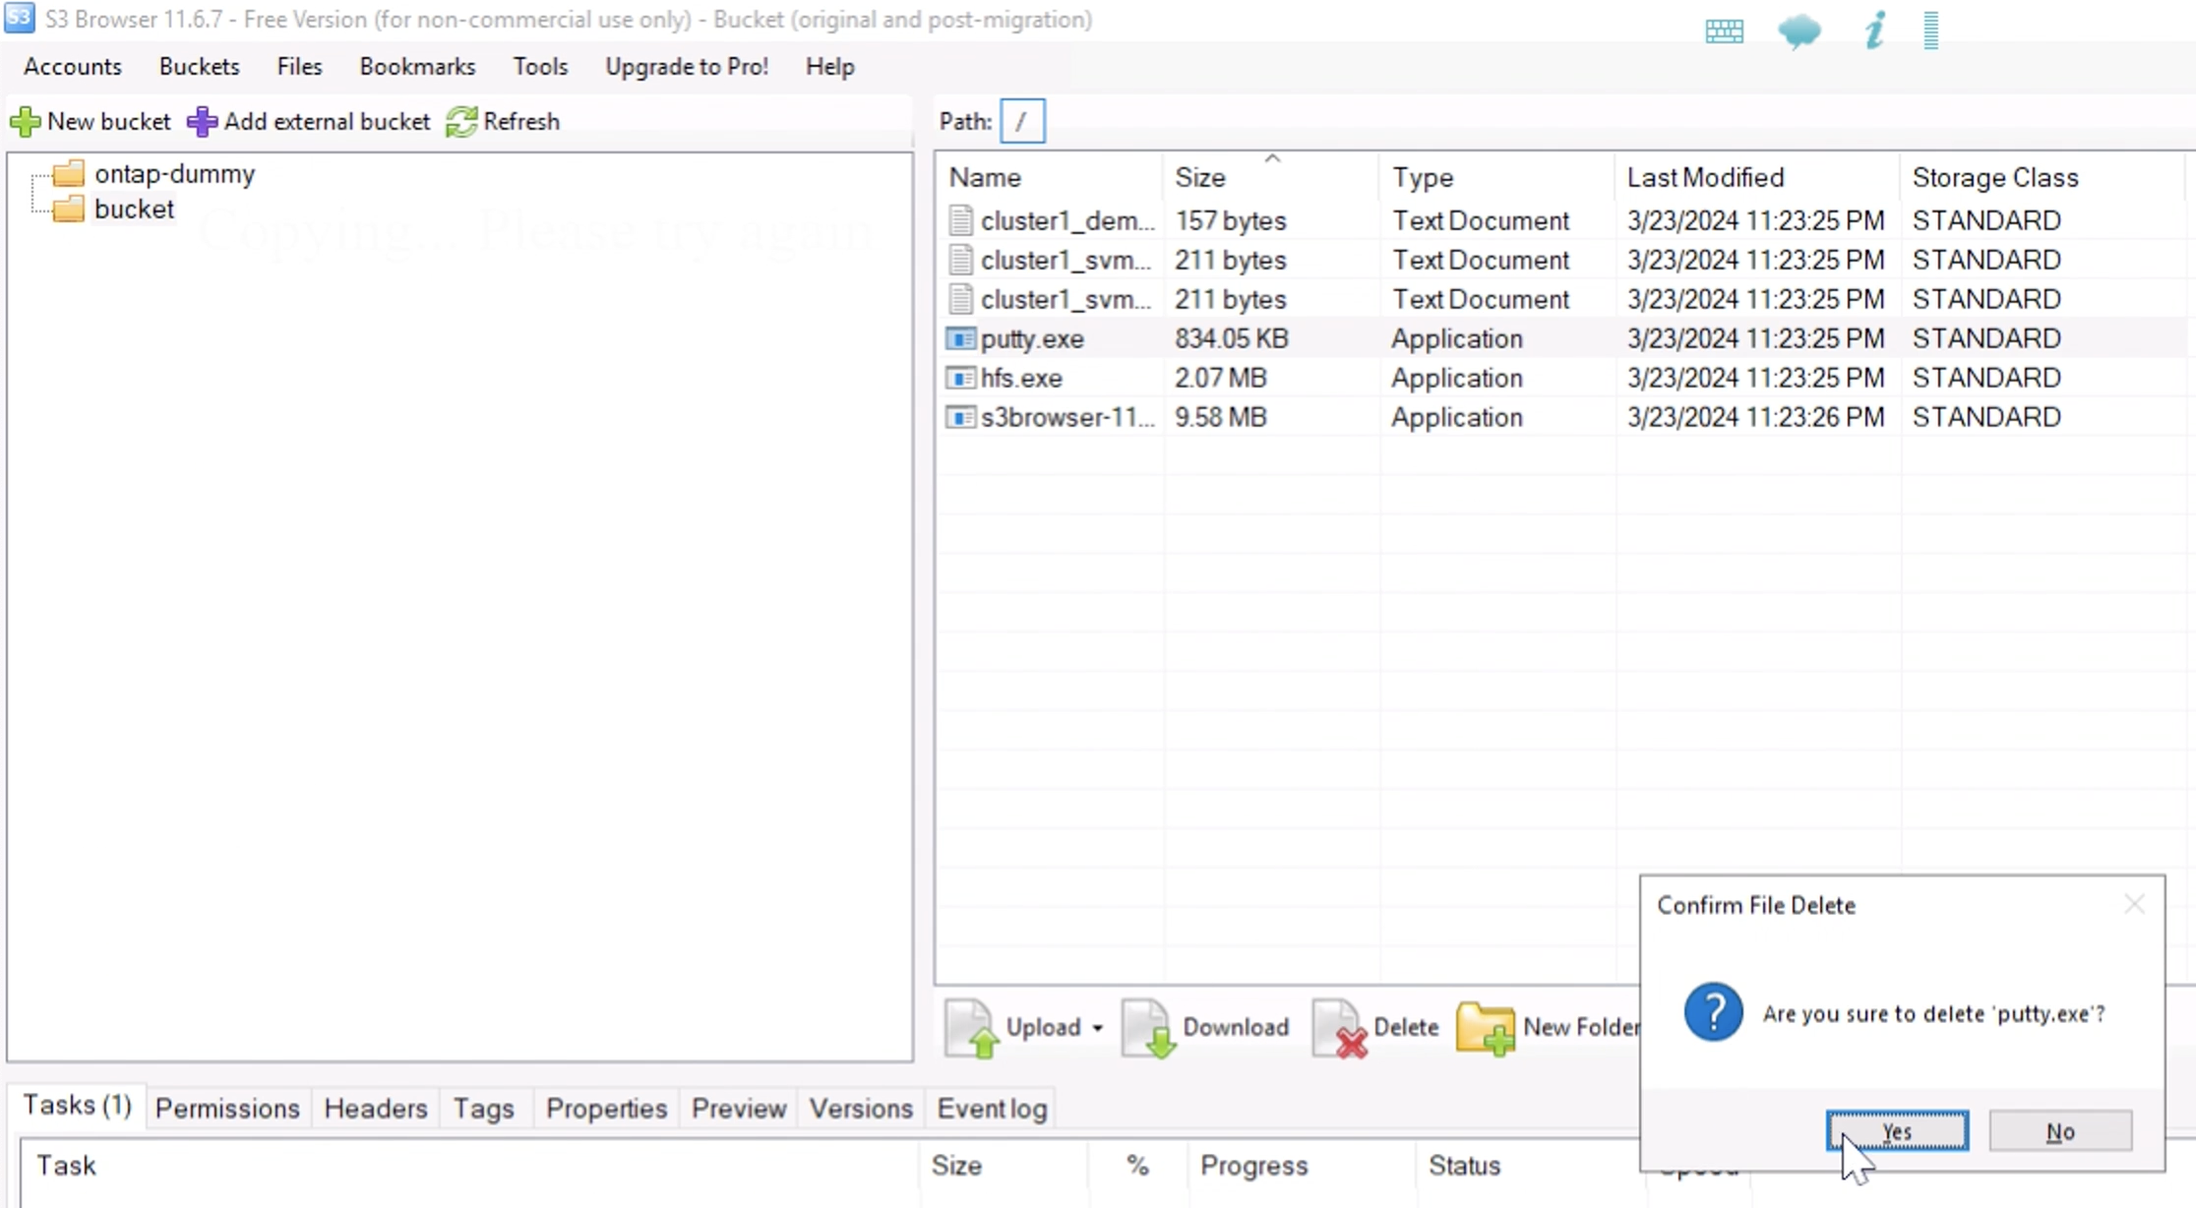Open the Accounts menu
Viewport: 2196px width, 1208px height.
coord(73,66)
